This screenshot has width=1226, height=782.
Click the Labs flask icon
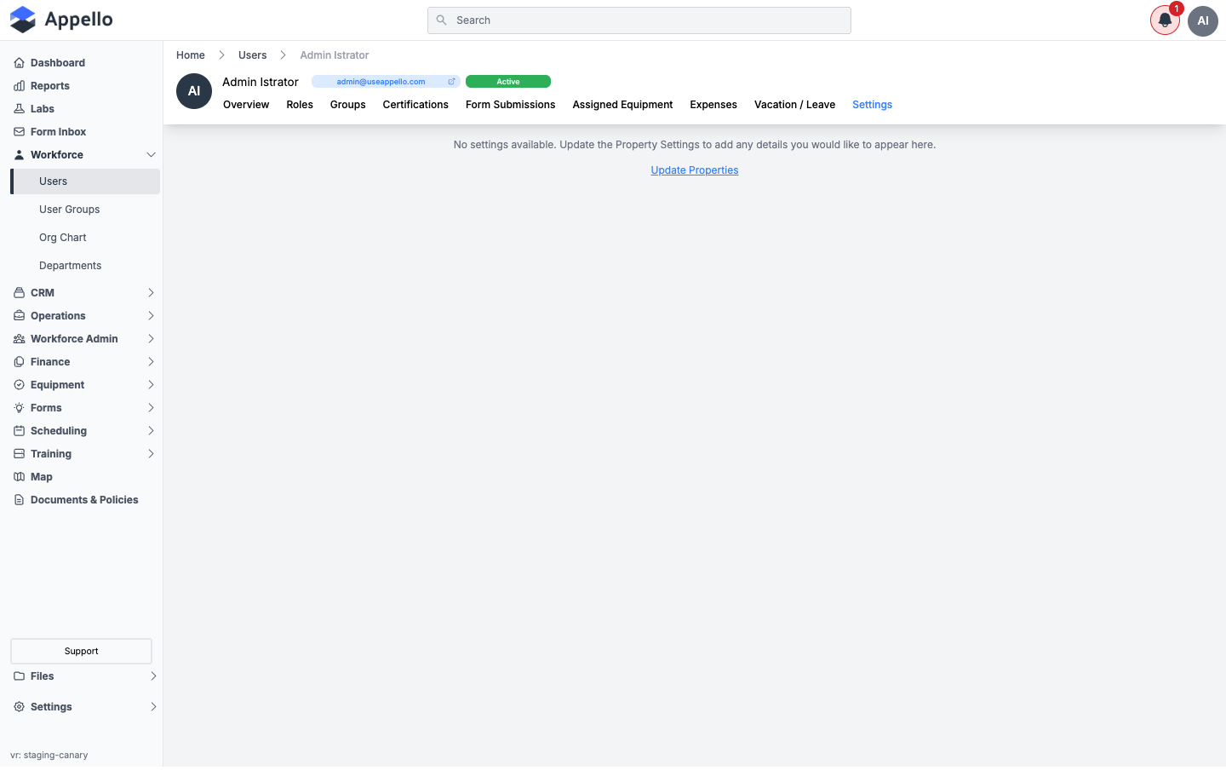point(19,109)
